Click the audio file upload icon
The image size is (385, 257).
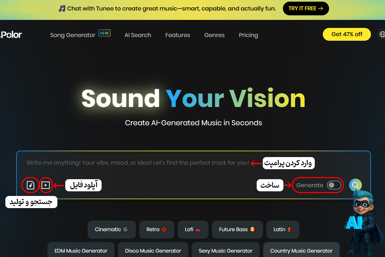pos(30,185)
